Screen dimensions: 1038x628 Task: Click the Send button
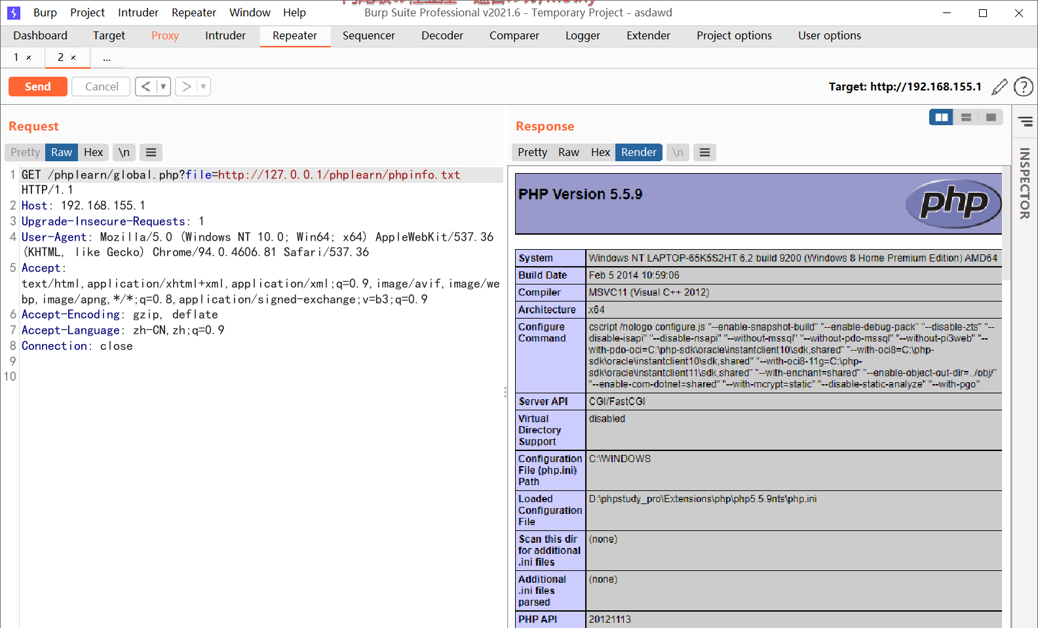coord(38,87)
